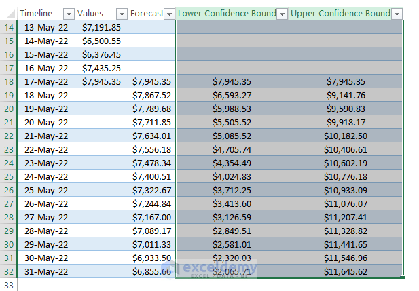Select the Lower Confidence Bound header cell
Image resolution: width=419 pixels, height=291 pixels.
click(225, 14)
